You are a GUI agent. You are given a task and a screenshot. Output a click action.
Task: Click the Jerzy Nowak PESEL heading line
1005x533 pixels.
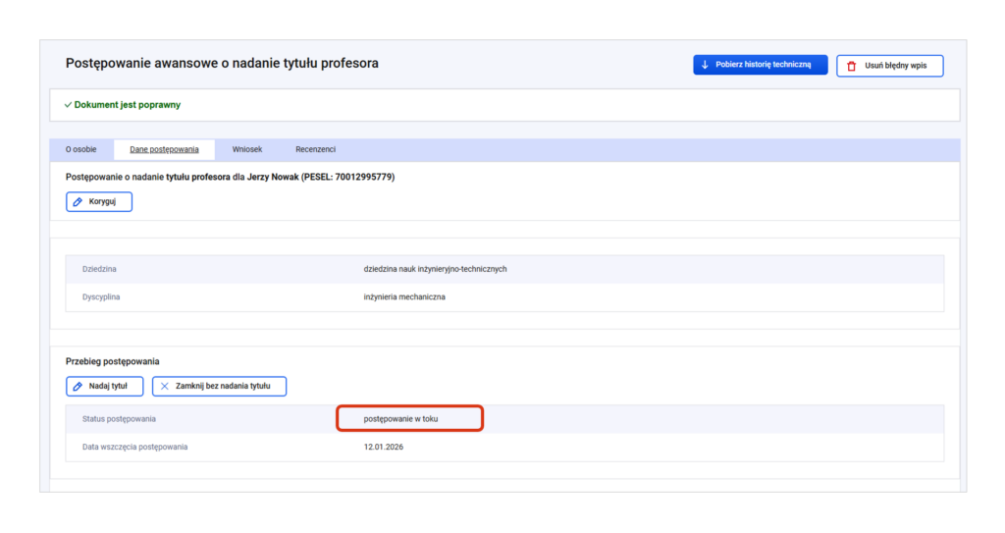(x=230, y=178)
